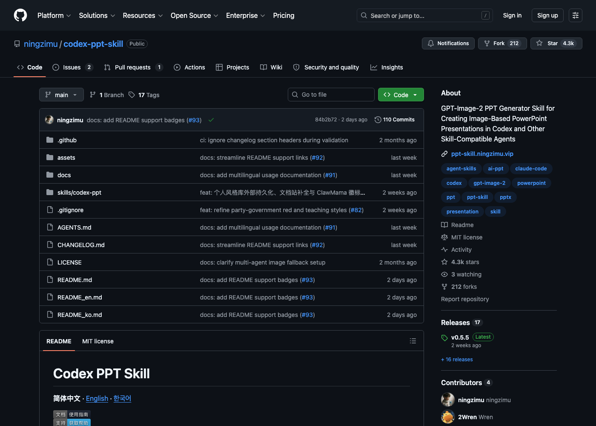Screen dimensions: 596x426
Task: Select the MIT license tab in README panel
Action: point(98,341)
